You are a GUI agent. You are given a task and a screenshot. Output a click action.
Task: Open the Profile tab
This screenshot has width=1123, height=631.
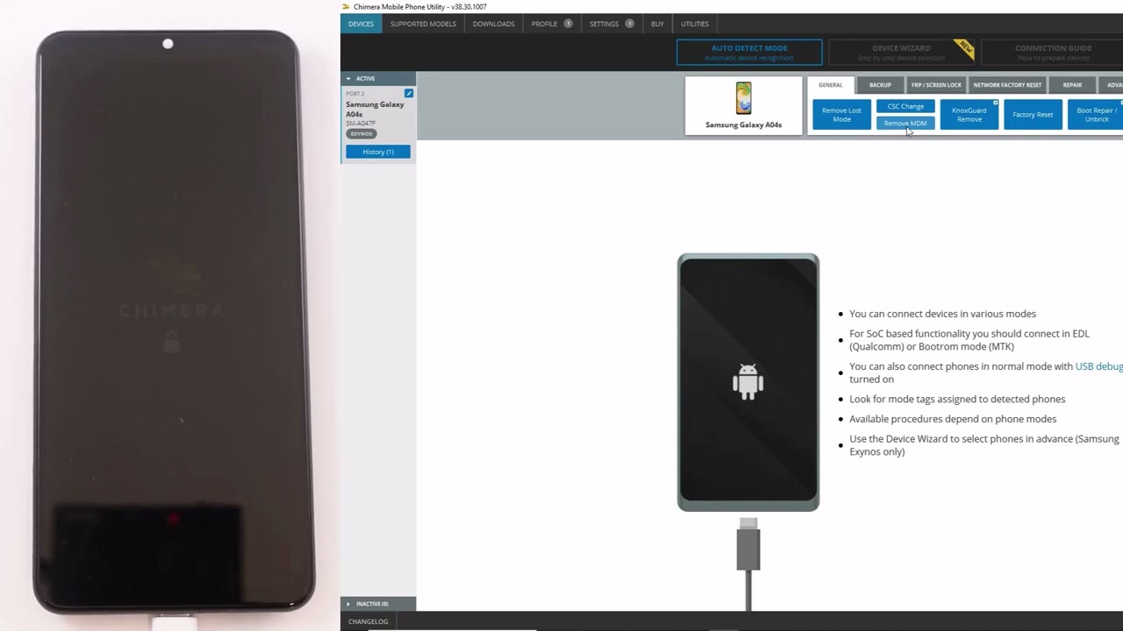coord(551,24)
